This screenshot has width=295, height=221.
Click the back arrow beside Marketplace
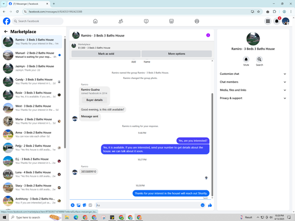point(6,31)
